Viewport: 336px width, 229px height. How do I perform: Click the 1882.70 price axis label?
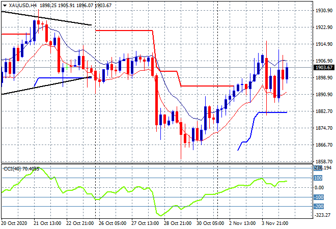324,111
